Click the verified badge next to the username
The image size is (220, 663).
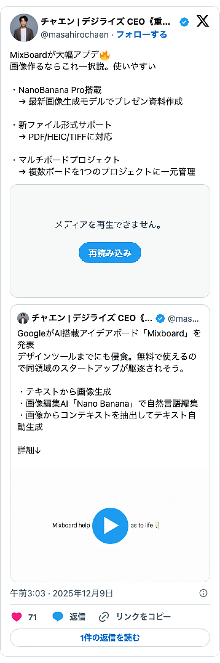pos(184,22)
